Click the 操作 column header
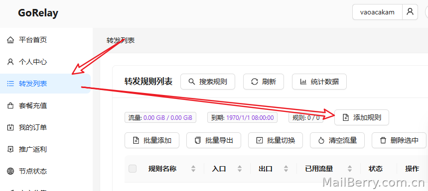Screen dimensions: 428x191 412,169
